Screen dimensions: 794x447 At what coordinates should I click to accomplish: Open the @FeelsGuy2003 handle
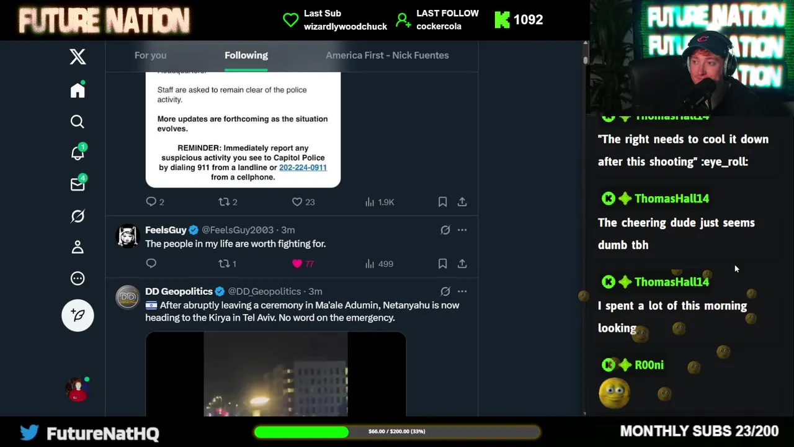[x=238, y=230]
